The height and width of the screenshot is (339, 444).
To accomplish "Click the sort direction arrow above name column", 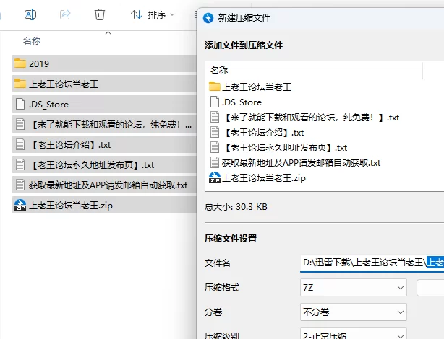I will tap(108, 33).
